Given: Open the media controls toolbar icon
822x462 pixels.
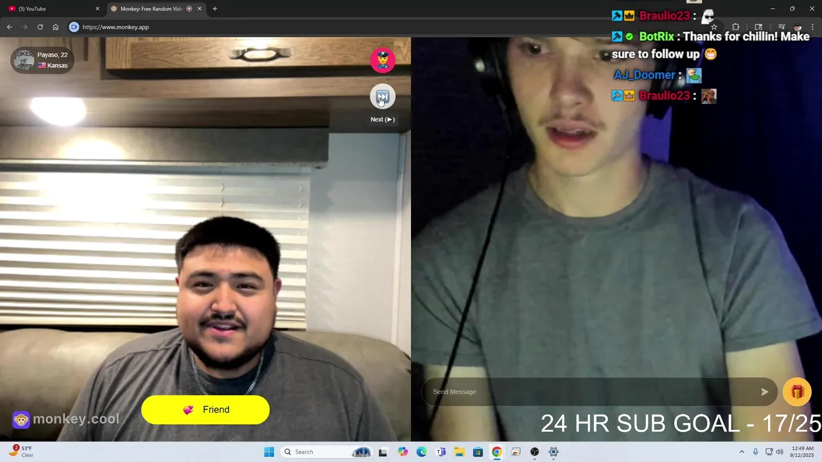Looking at the screenshot, I should coord(782,27).
